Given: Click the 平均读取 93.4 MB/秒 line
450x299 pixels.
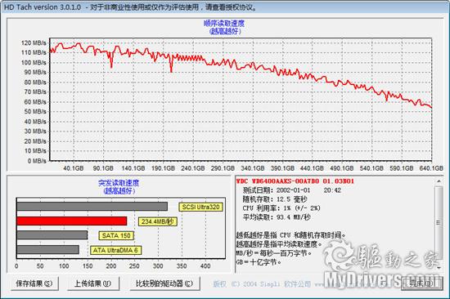Looking at the screenshot, I should pyautogui.click(x=277, y=217).
